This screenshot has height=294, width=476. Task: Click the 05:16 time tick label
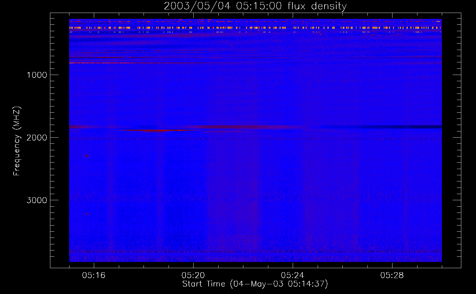(x=94, y=275)
